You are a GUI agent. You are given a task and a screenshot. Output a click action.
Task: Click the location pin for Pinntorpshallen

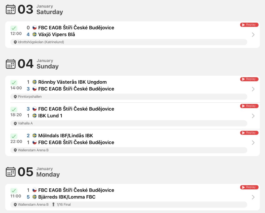(x=15, y=97)
